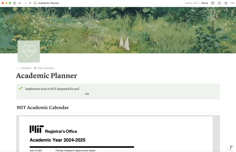236x152 pixels.
Task: Click the Share button
Action: coord(204,3)
